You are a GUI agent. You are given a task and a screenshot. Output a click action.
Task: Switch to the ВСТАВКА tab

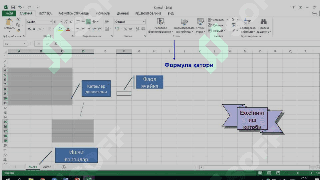45,13
